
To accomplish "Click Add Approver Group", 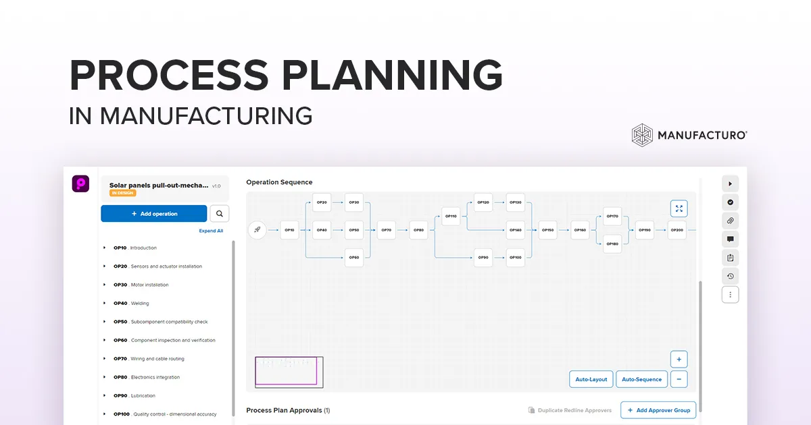I will click(658, 410).
